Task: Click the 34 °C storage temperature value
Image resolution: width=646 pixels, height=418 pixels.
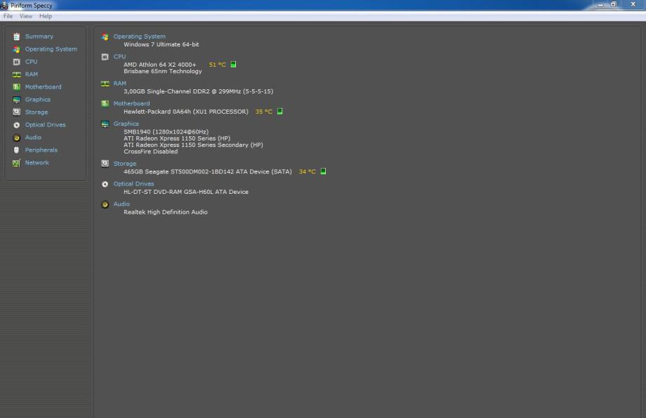Action: pos(308,171)
